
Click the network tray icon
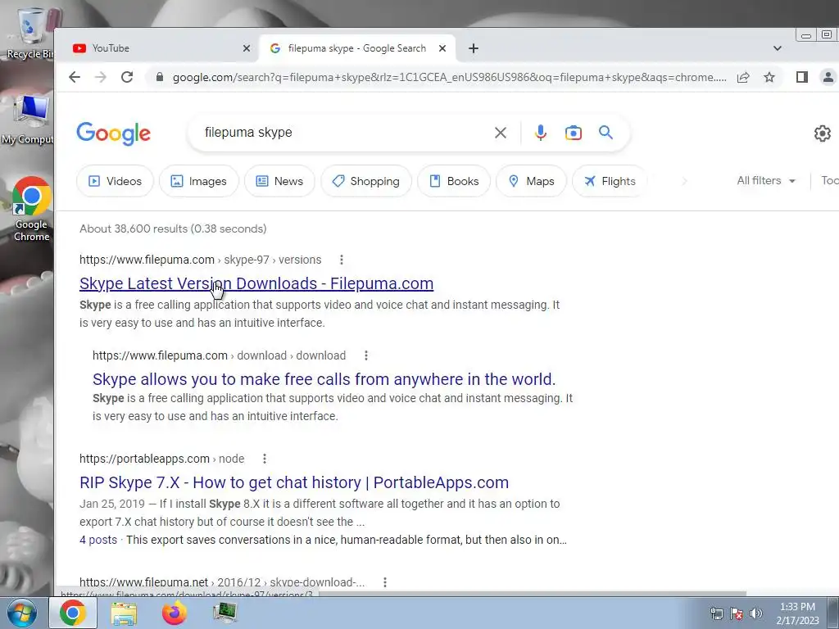pos(716,613)
